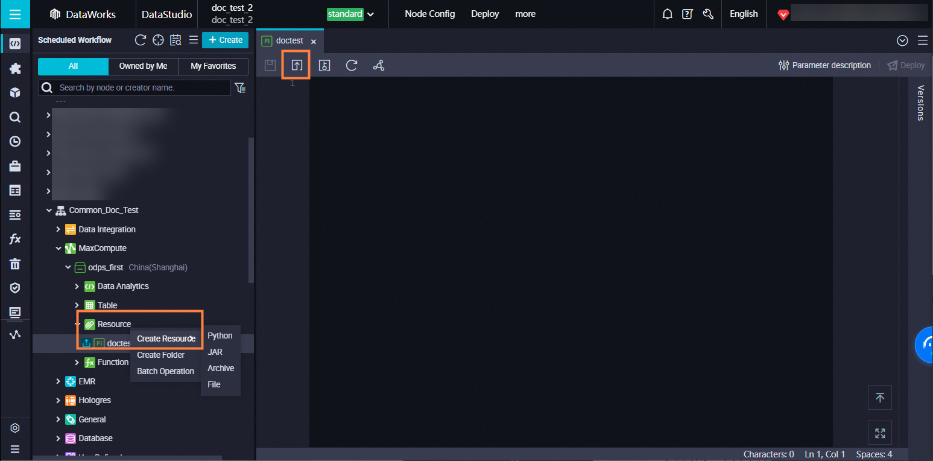The image size is (933, 461).
Task: Open the line-graph node sidebar icon
Action: [15, 334]
